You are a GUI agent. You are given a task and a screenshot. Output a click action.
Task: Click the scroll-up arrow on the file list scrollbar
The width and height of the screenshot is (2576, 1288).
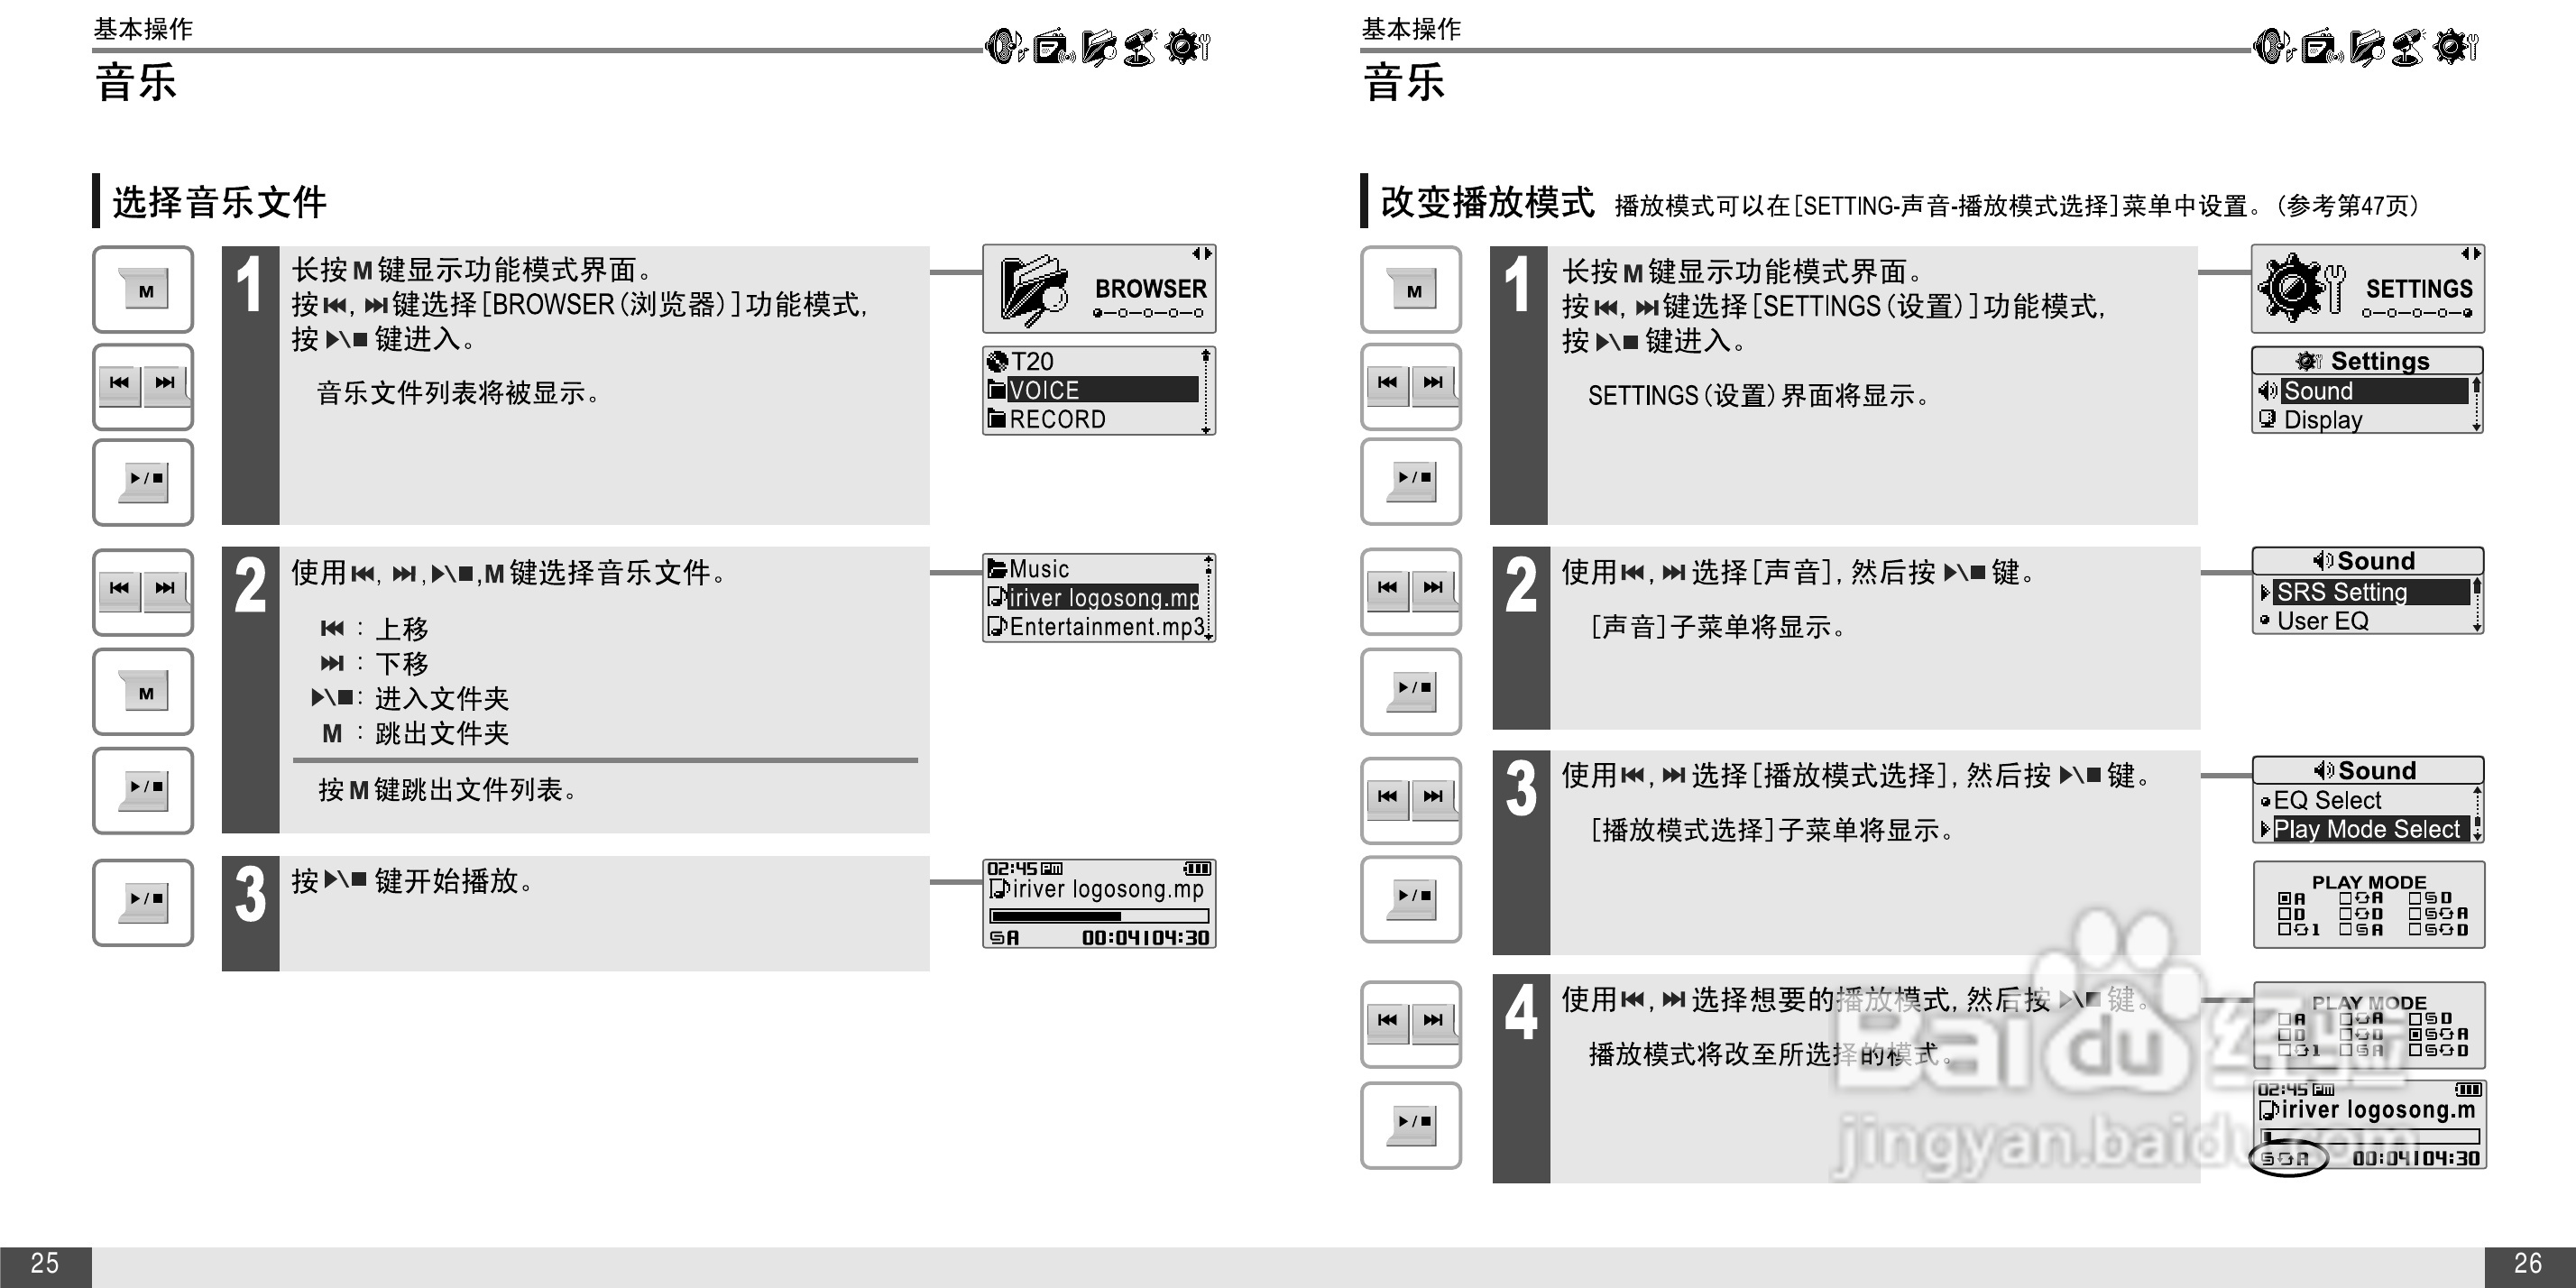click(1207, 560)
